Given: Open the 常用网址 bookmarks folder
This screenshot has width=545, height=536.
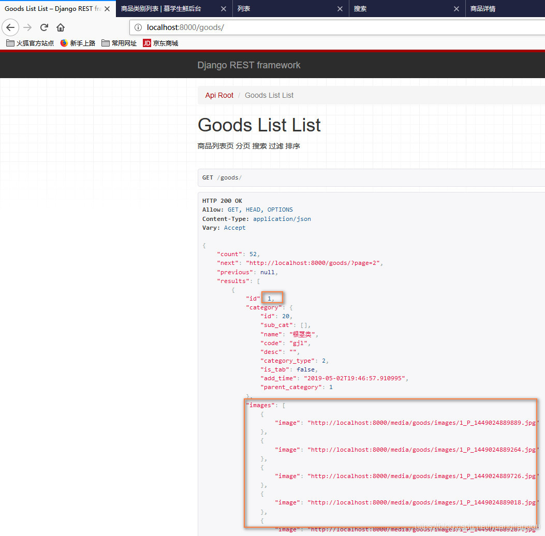Looking at the screenshot, I should (119, 43).
